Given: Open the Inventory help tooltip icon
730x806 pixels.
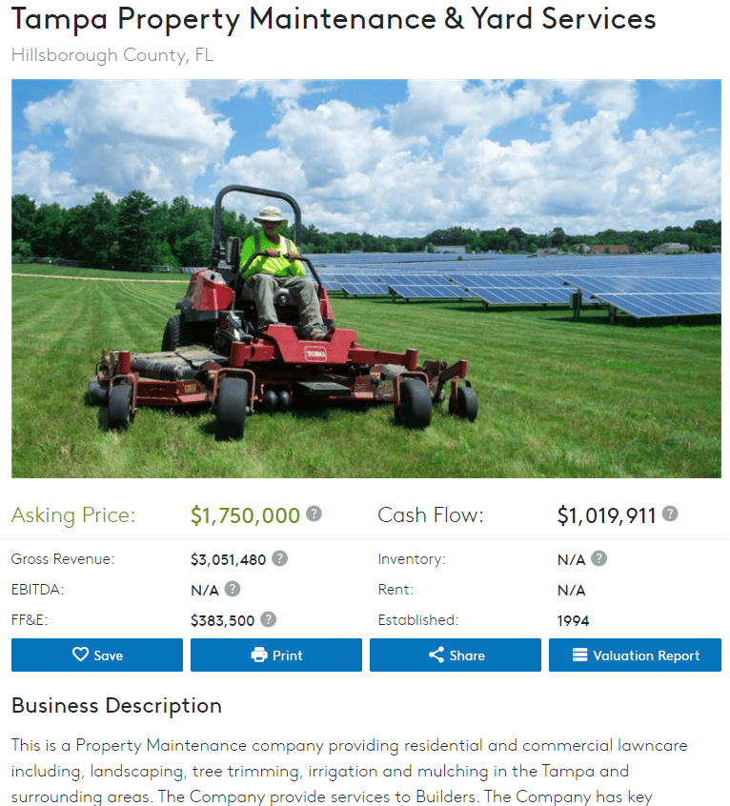Looking at the screenshot, I should 598,558.
